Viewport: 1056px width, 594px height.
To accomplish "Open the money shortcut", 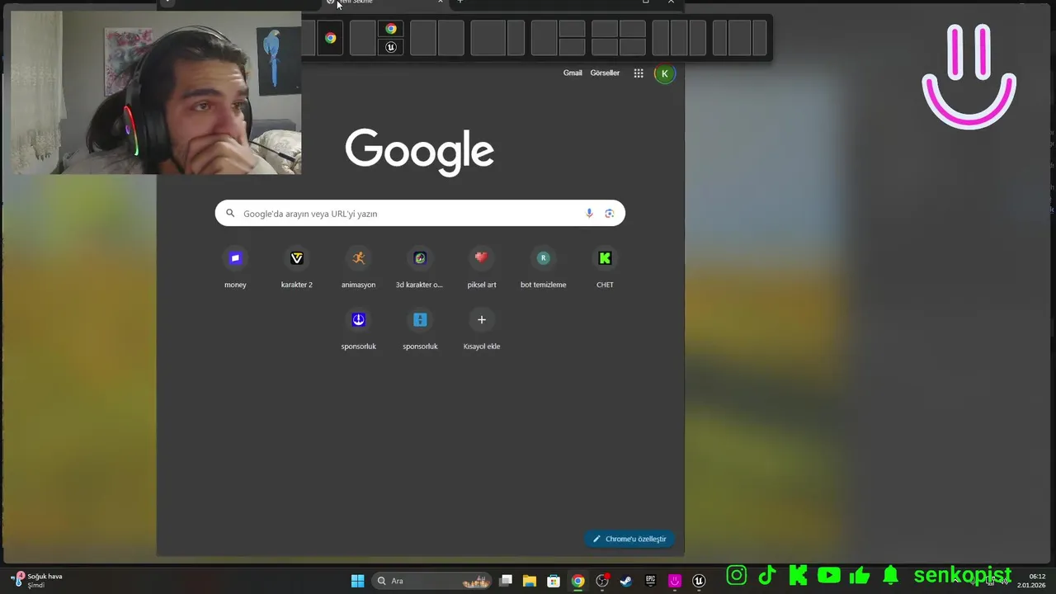I will coord(235,269).
